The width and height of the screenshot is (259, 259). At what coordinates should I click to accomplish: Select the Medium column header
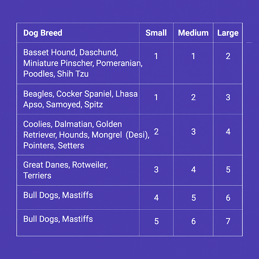point(193,33)
